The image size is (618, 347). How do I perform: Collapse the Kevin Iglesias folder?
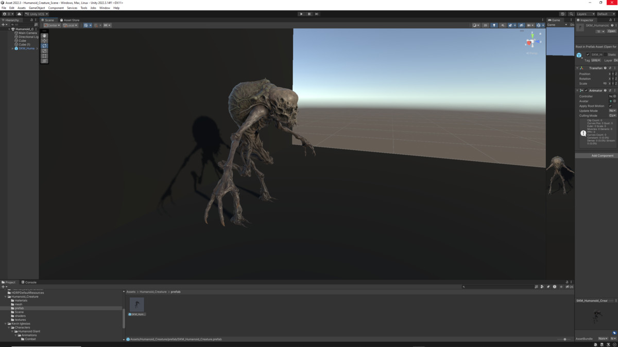(x=6, y=323)
